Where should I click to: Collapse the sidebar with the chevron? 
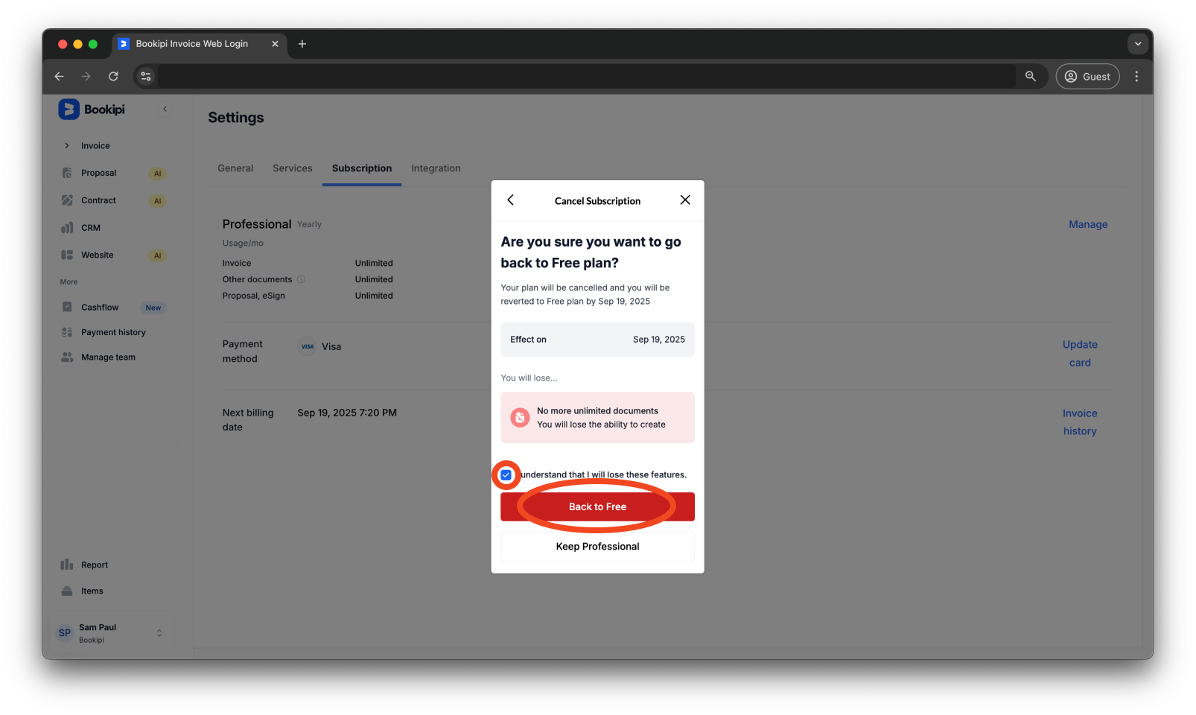coord(165,108)
